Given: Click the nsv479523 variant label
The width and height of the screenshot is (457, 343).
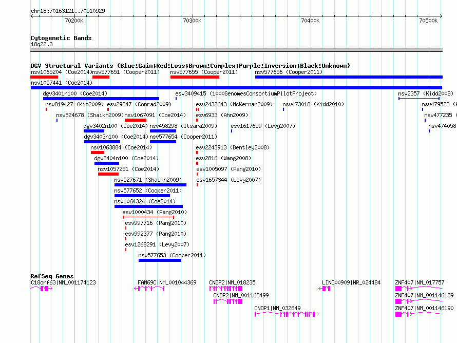Looking at the screenshot, I should coord(439,104).
